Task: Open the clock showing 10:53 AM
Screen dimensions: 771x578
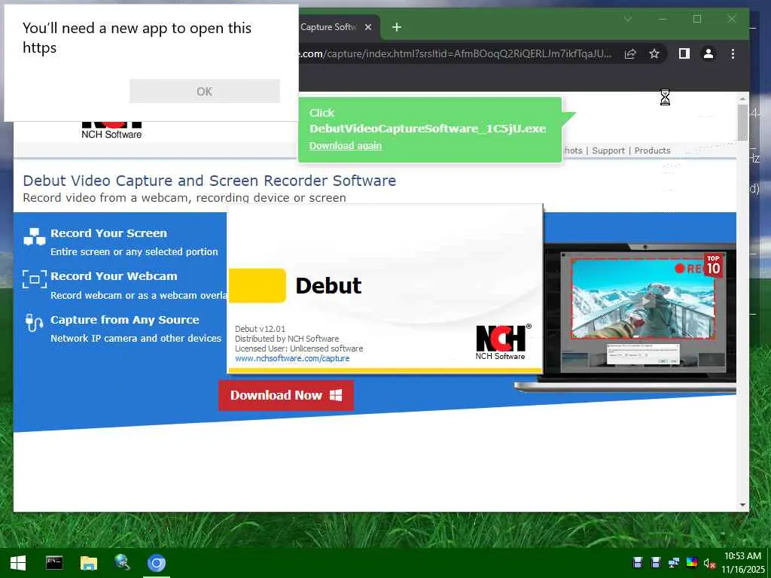Action: pyautogui.click(x=743, y=563)
